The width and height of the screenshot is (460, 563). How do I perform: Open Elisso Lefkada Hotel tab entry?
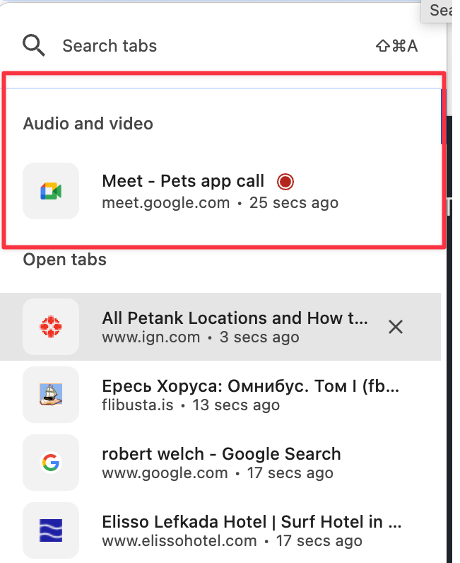click(220, 530)
